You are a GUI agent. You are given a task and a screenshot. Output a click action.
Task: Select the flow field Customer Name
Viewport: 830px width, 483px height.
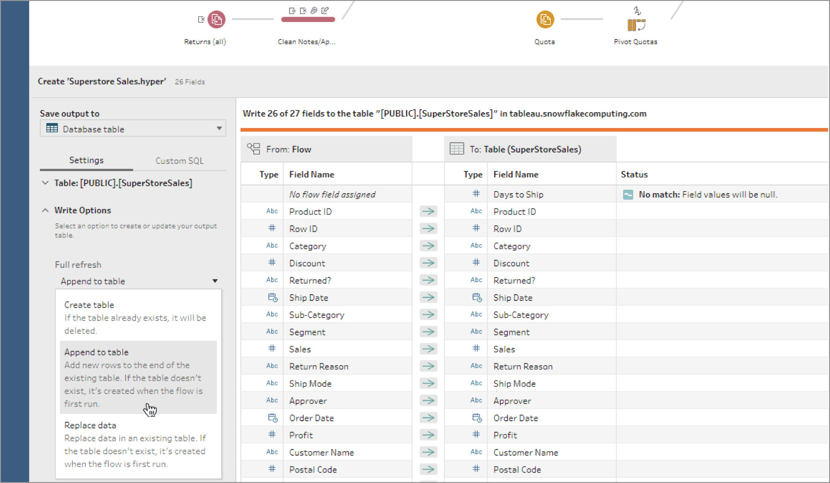(322, 452)
